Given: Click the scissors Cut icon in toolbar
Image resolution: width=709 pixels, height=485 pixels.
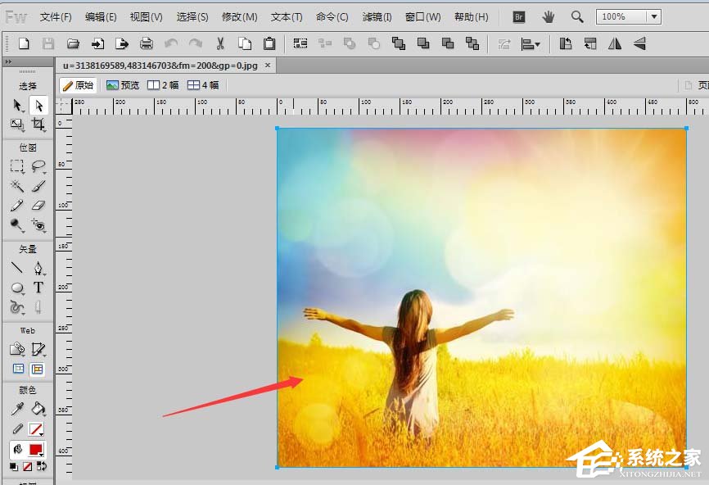Looking at the screenshot, I should tap(220, 43).
